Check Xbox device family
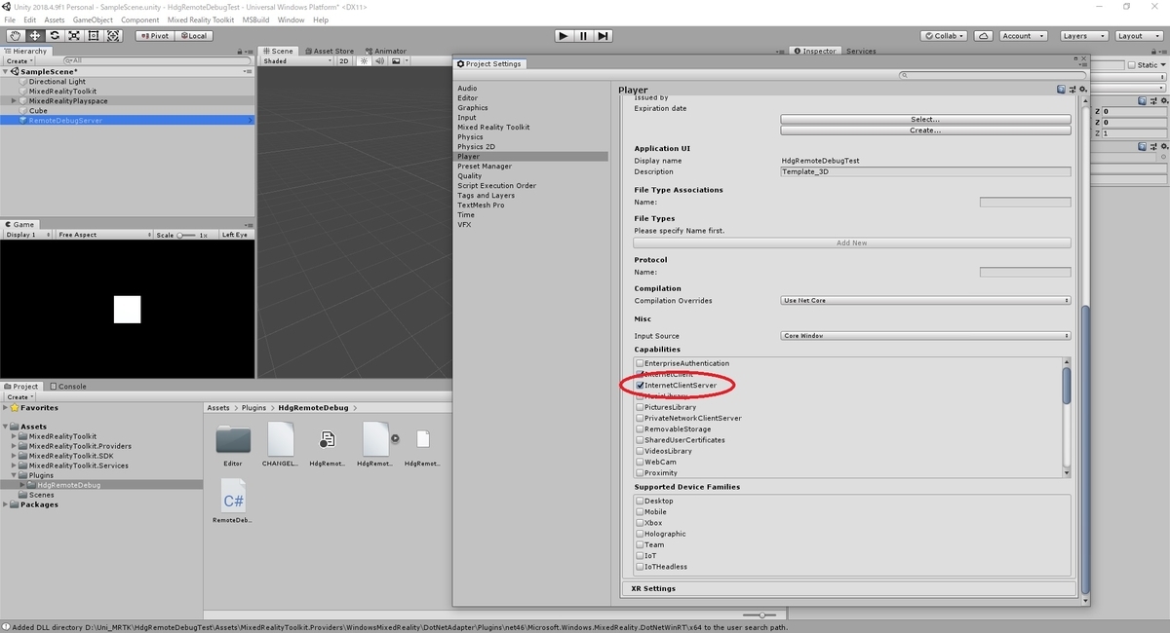Image resolution: width=1170 pixels, height=633 pixels. tap(640, 523)
